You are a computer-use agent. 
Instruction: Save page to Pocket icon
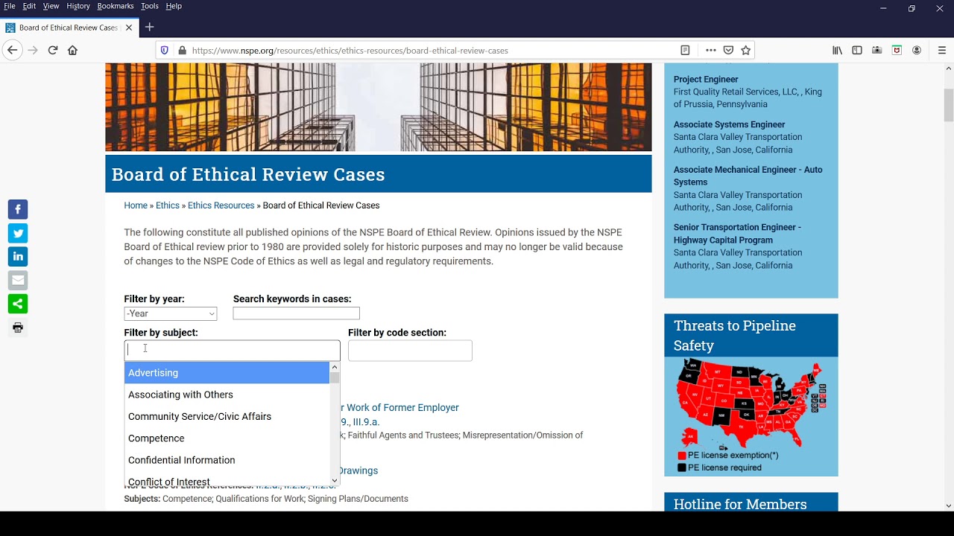[728, 51]
